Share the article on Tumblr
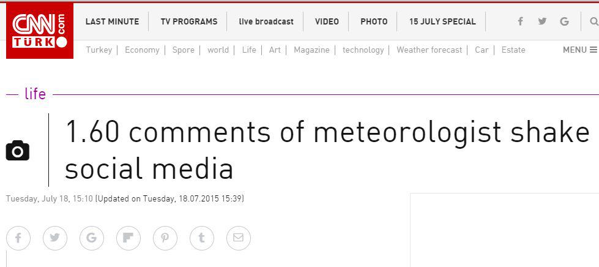This screenshot has width=599, height=267. coord(202,238)
